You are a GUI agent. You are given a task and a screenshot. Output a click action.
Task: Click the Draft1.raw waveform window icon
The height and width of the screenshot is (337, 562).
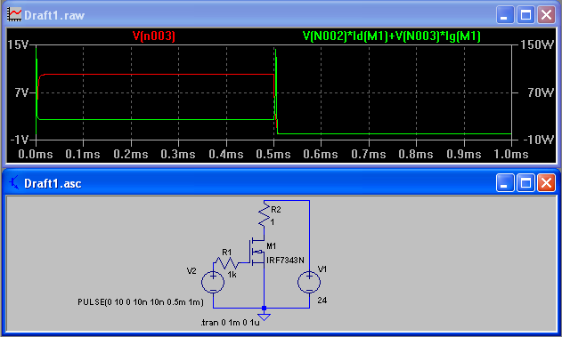[x=14, y=14]
